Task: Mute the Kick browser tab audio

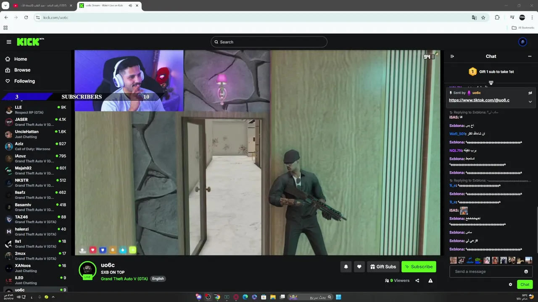Action: [130, 5]
